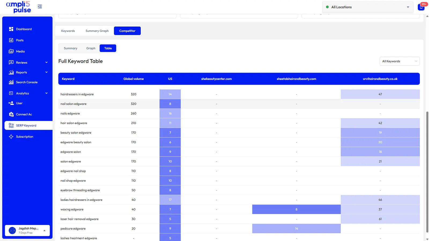
Task: Switch to the Summary Graph tab
Action: click(97, 31)
